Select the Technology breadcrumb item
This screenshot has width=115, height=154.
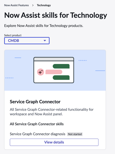(44, 5)
